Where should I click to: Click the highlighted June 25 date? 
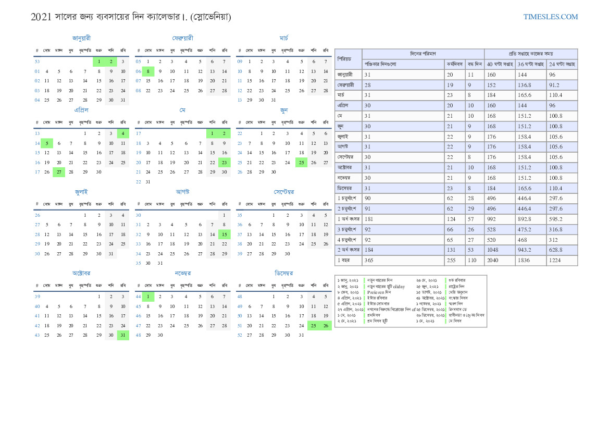[x=301, y=162]
